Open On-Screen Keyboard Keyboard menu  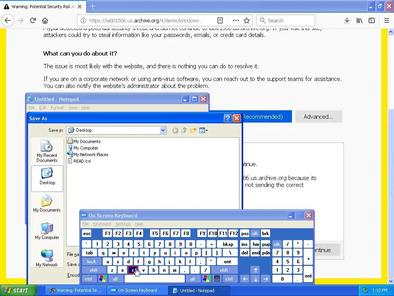coord(102,224)
